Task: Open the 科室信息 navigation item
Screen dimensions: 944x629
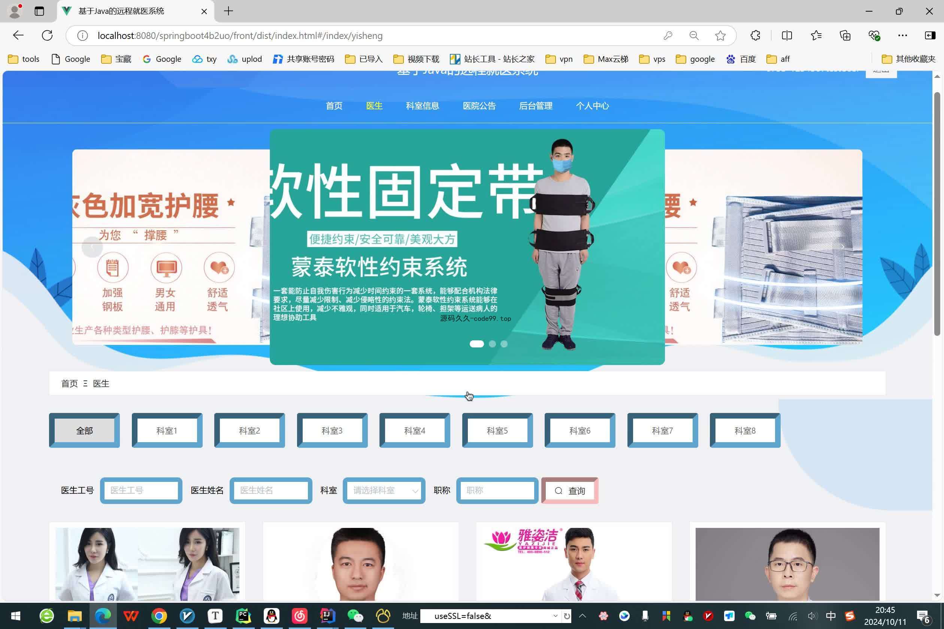Action: (x=422, y=106)
